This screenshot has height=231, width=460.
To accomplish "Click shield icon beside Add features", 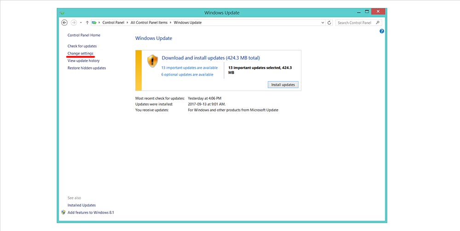I will pos(63,212).
